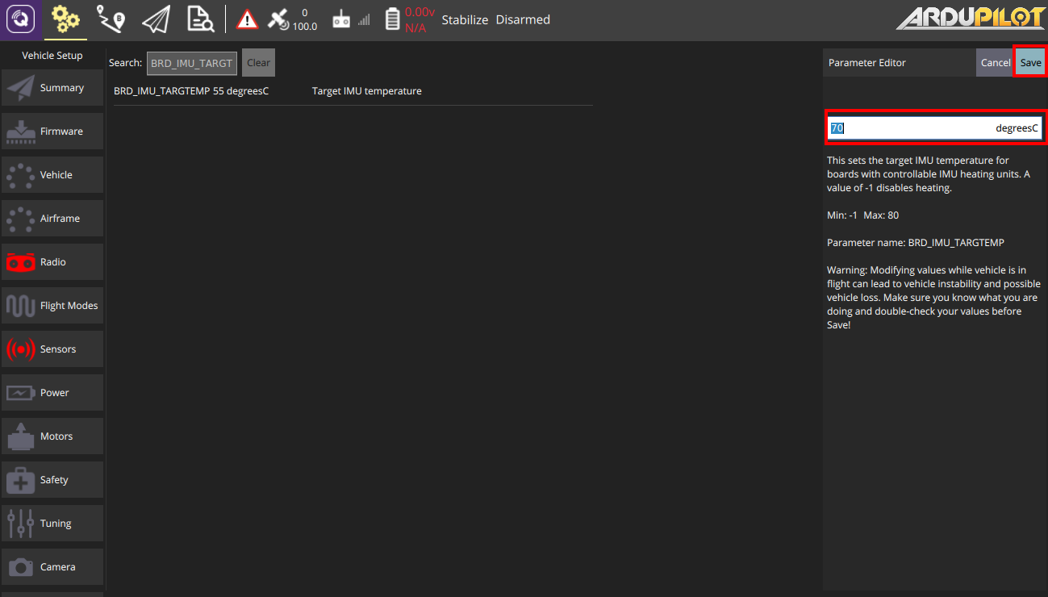Show battery status icon

[392, 19]
